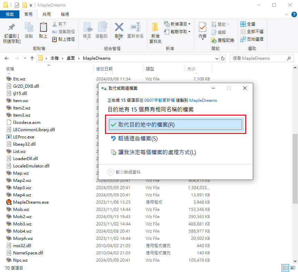Open the 檔案 file menu tab
The height and width of the screenshot is (272, 298).
pyautogui.click(x=10, y=14)
